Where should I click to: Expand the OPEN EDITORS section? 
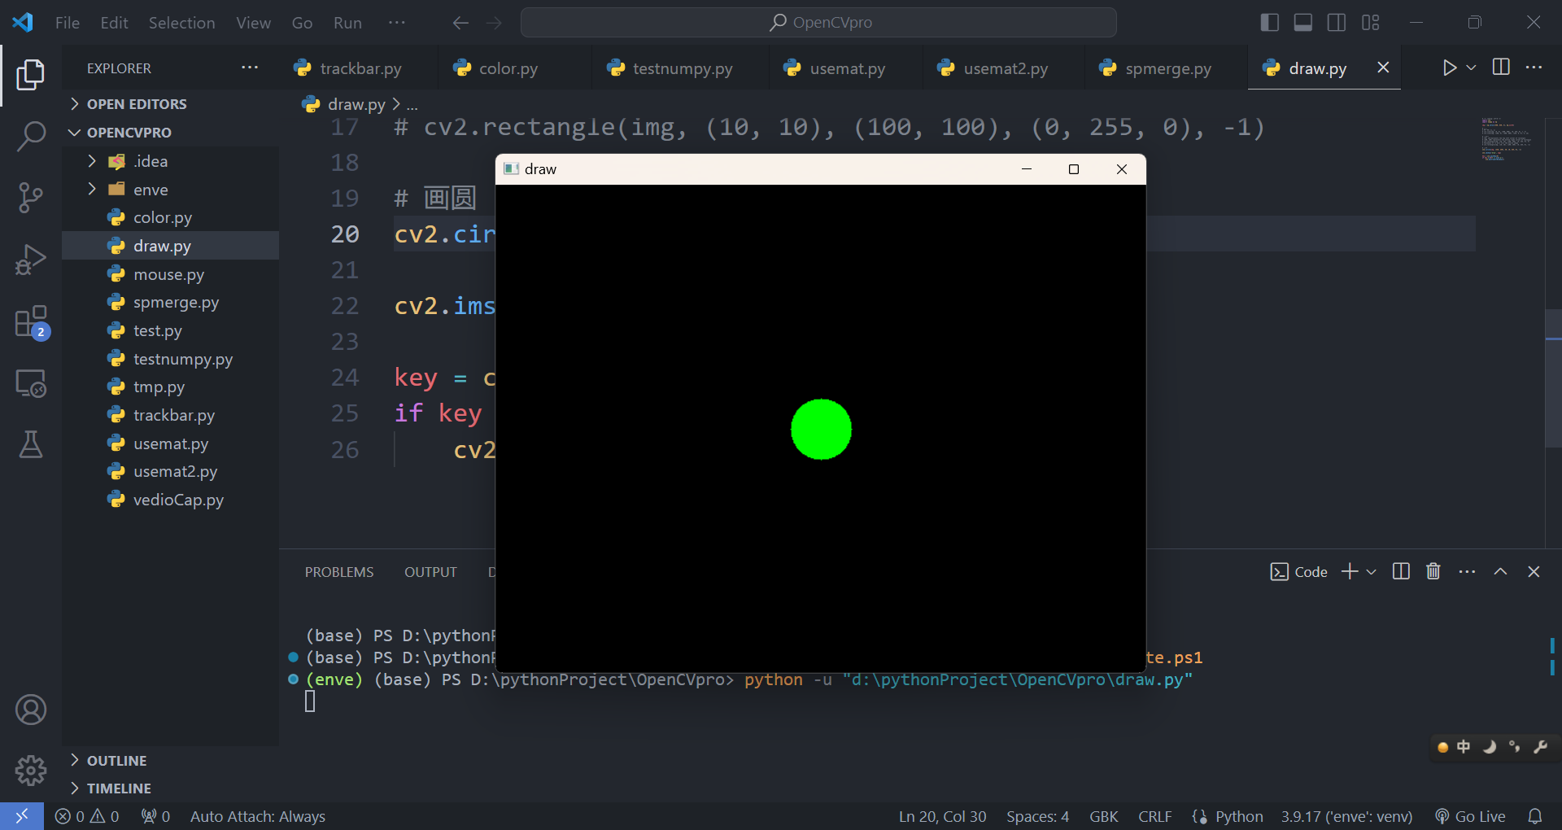click(171, 104)
